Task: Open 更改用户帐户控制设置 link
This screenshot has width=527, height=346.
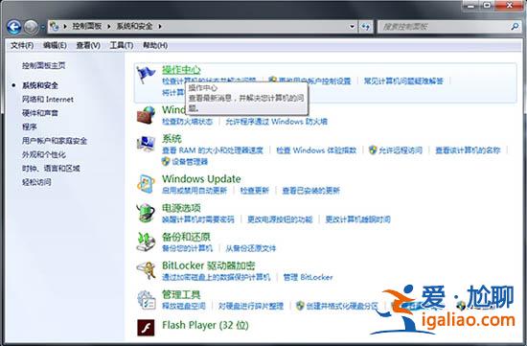Action: [x=314, y=81]
